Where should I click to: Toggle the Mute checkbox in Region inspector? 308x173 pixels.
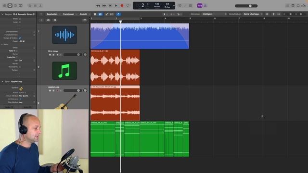(x=20, y=19)
